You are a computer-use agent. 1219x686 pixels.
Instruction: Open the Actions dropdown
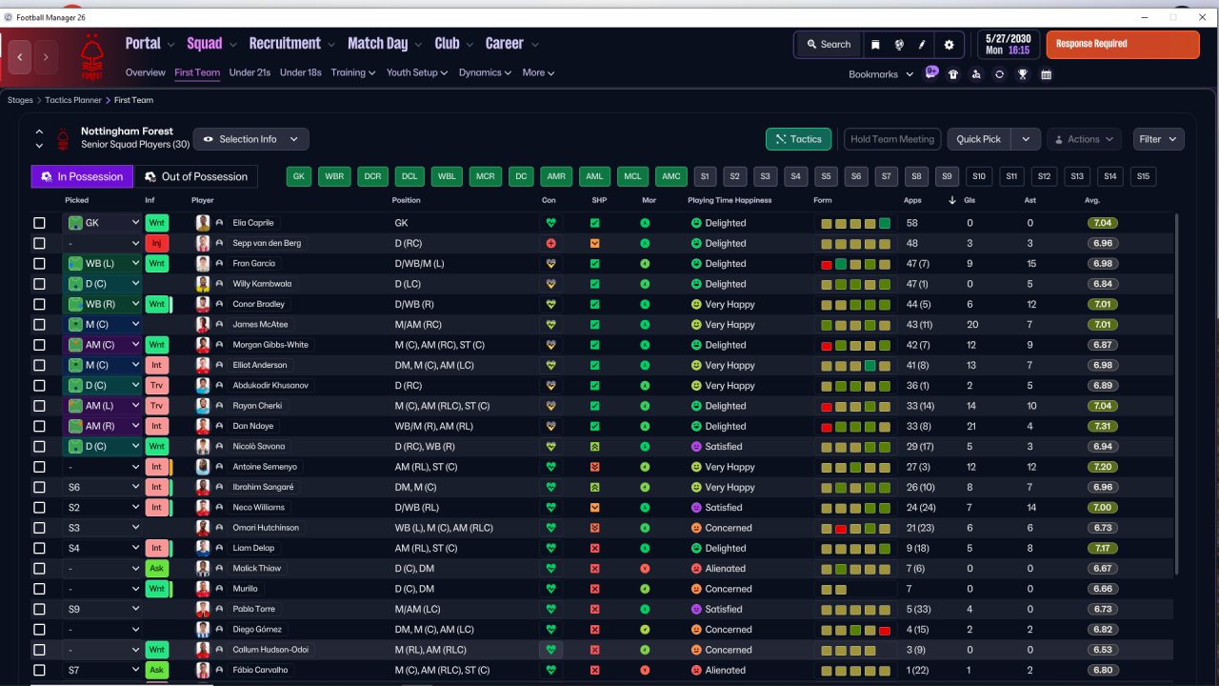click(x=1086, y=139)
